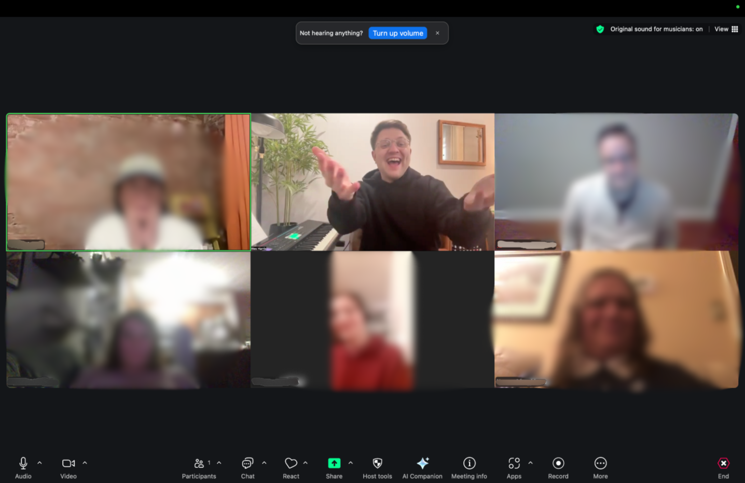745x483 pixels.
Task: Open Host tools
Action: point(377,463)
